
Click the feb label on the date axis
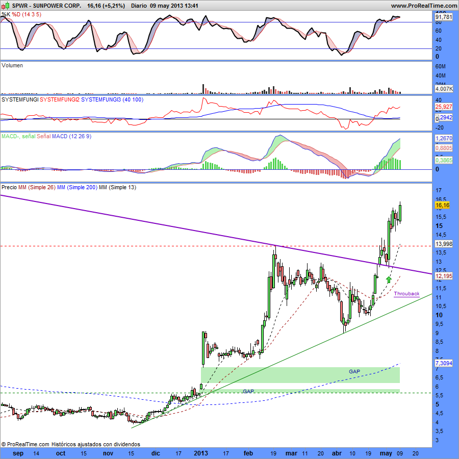[248, 453]
